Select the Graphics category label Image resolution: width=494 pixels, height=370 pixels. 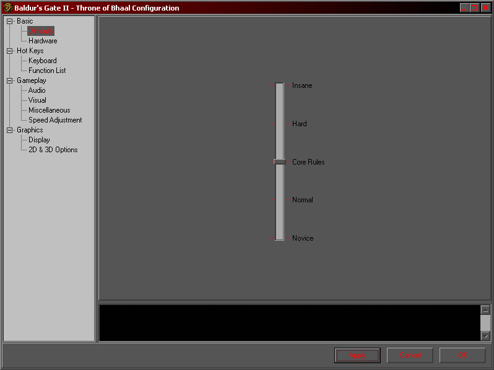30,130
